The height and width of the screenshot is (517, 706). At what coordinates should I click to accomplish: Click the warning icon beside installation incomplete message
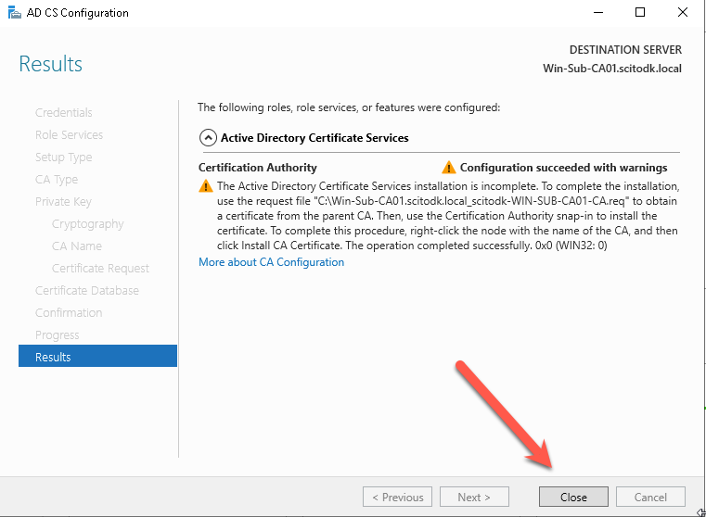[206, 185]
